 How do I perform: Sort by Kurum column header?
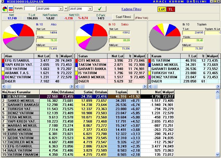166,56
